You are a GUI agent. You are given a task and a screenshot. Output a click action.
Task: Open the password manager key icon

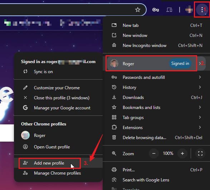coord(156,10)
